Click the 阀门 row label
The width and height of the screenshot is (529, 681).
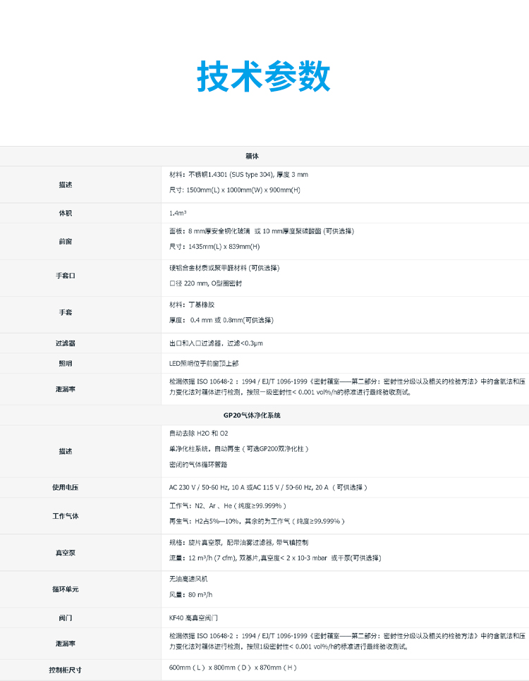66,618
